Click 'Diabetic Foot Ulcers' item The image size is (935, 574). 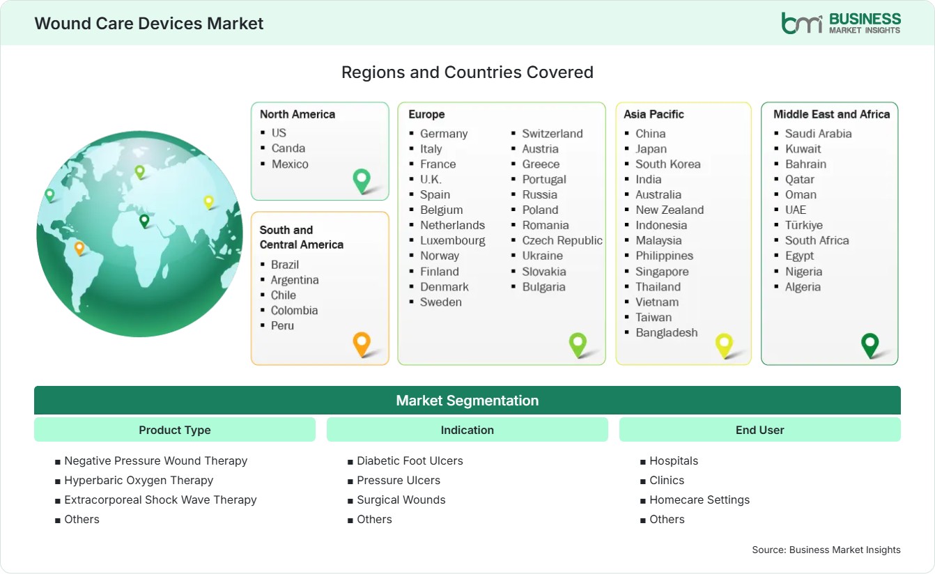tap(410, 461)
